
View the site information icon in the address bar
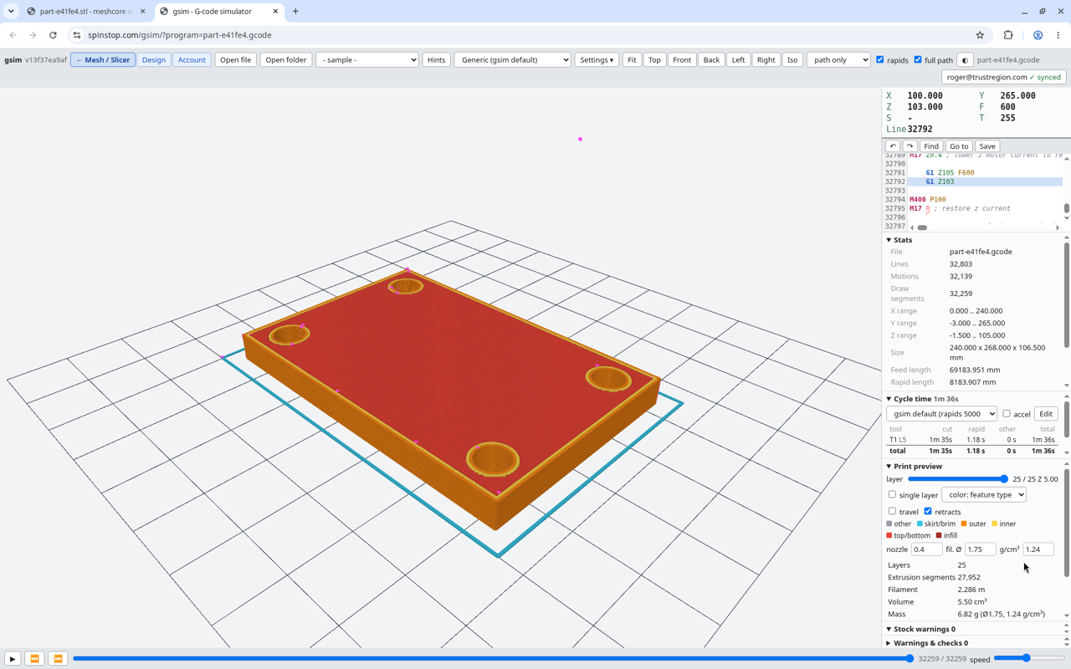[77, 35]
